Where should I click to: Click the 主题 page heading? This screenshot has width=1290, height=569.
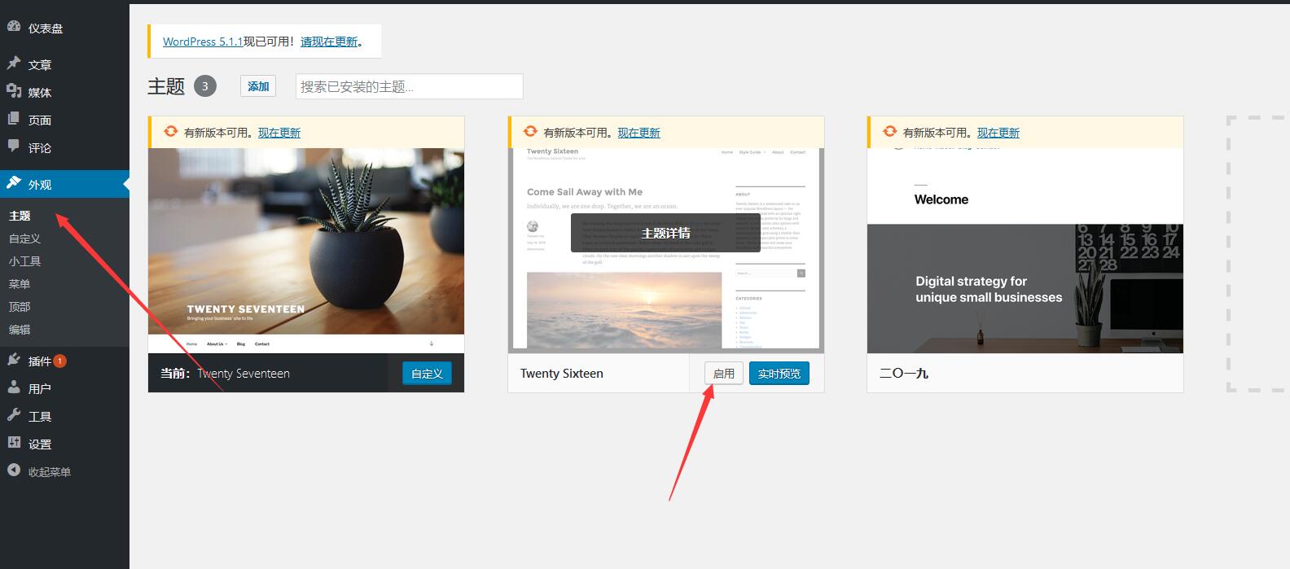click(x=166, y=86)
